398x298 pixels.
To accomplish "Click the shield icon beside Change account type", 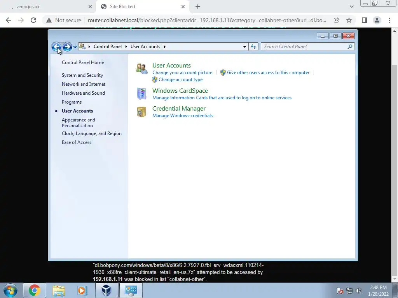I will pos(155,80).
